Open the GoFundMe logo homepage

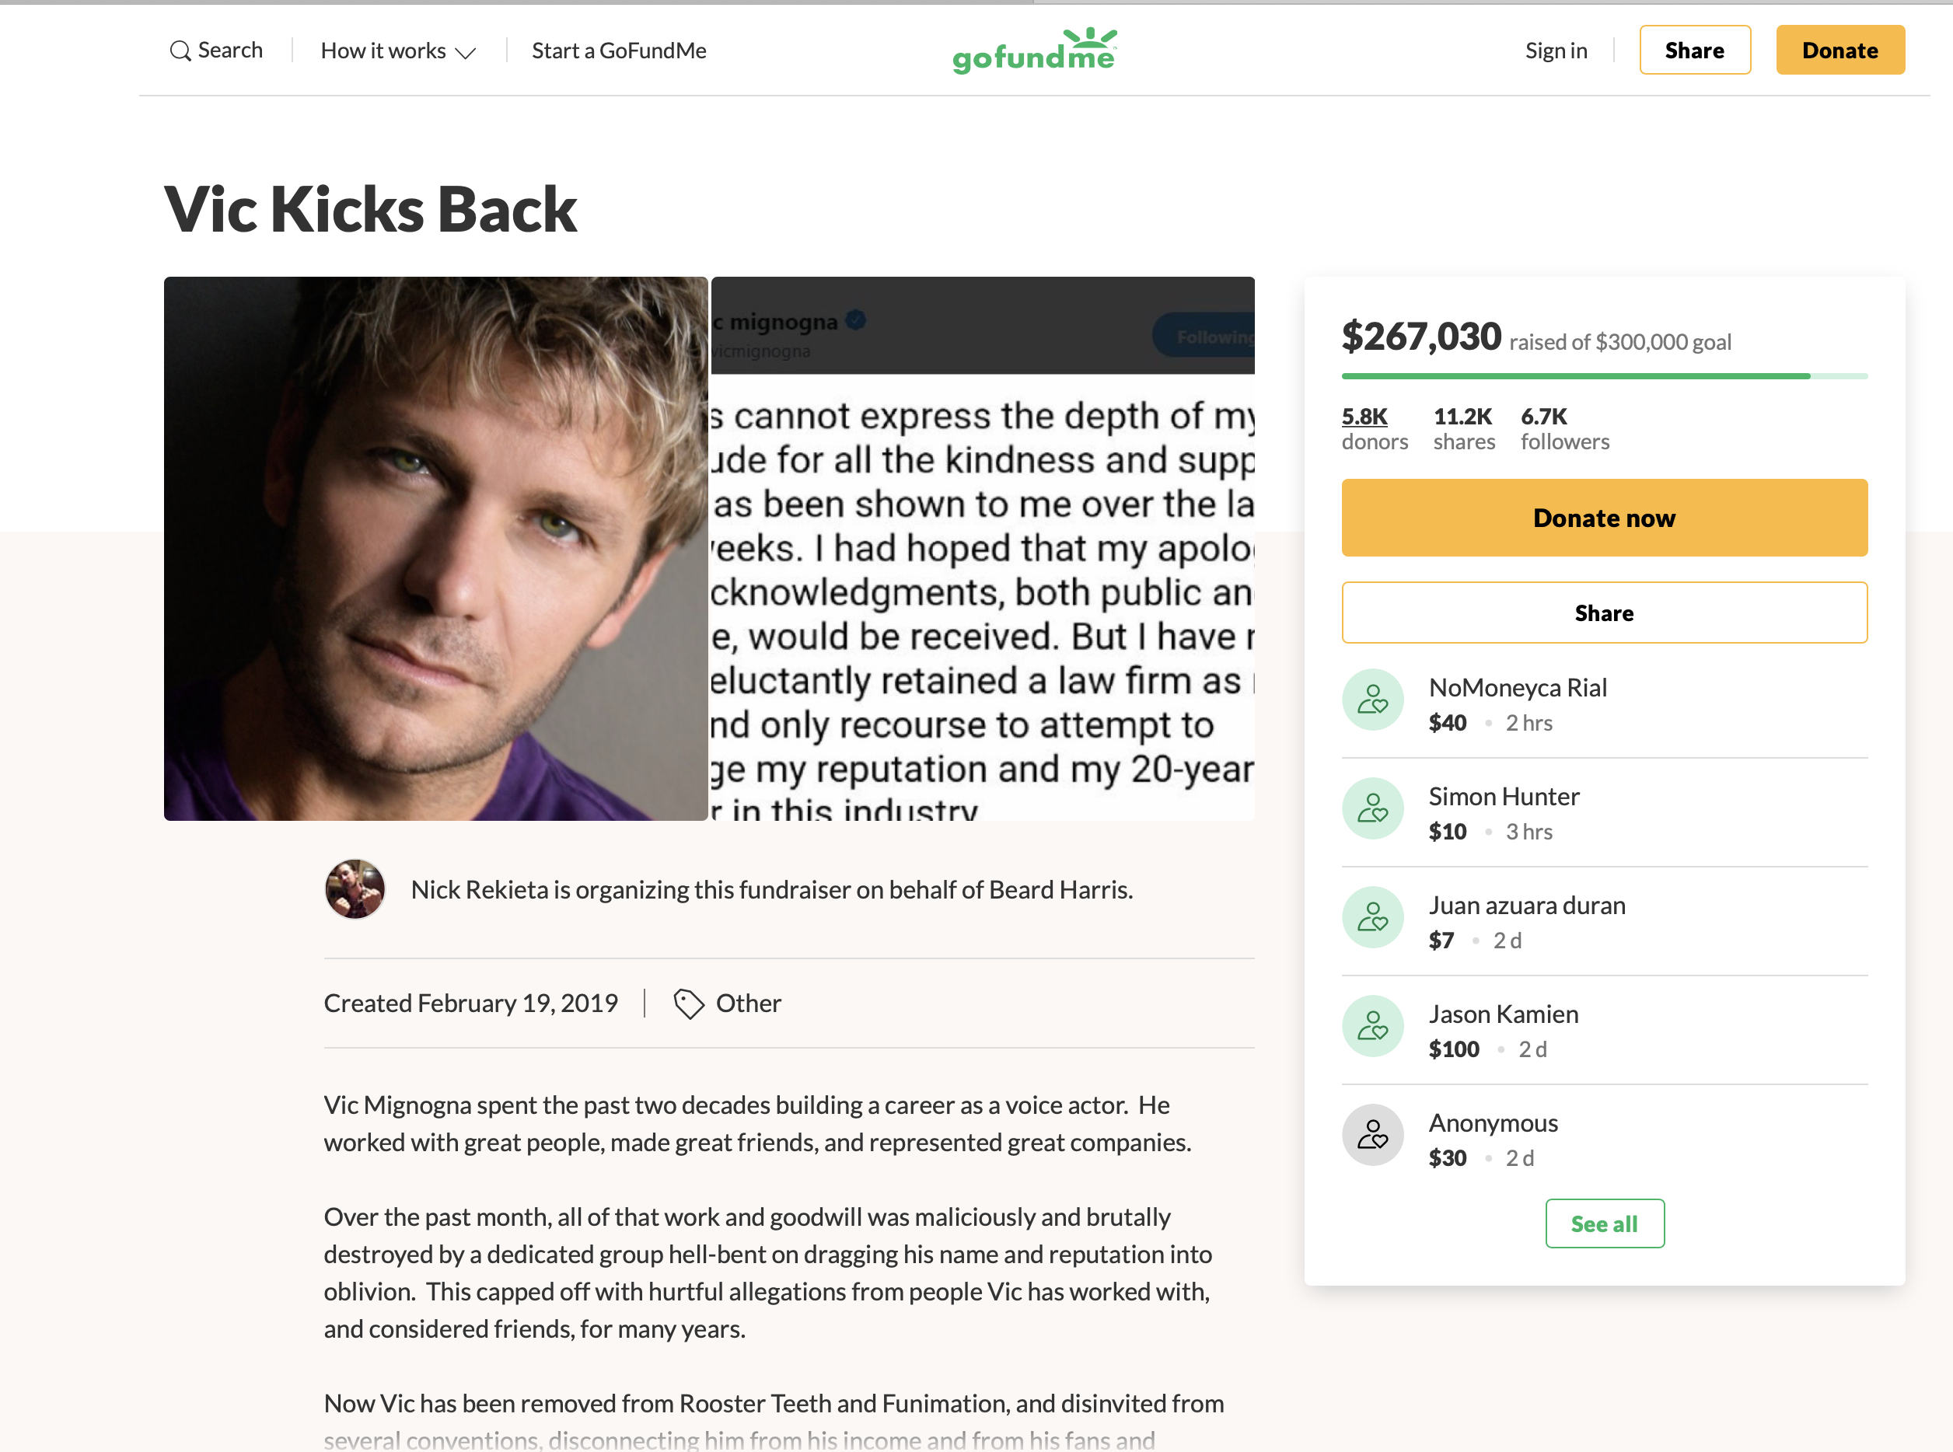(1035, 51)
